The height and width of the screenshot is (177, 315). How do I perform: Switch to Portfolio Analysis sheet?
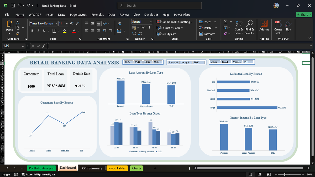(41, 168)
